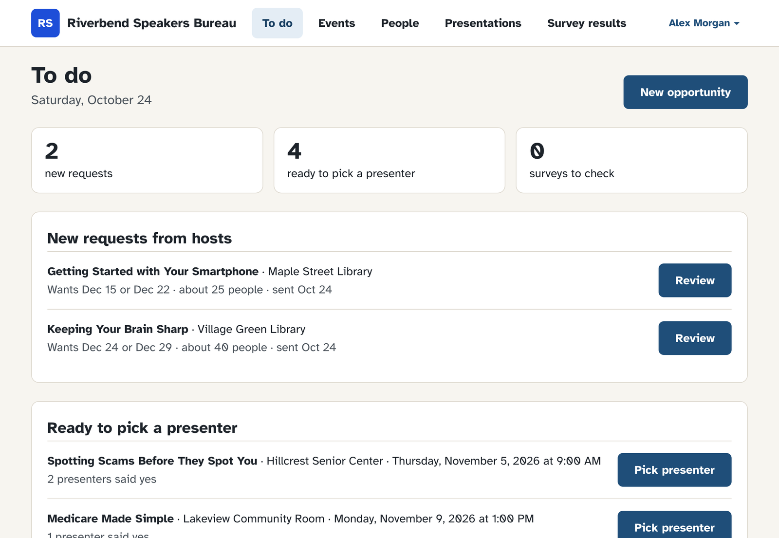
Task: Go to the People tab
Action: click(x=400, y=23)
